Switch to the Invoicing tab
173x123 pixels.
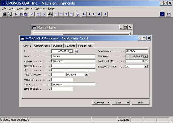(x=57, y=46)
